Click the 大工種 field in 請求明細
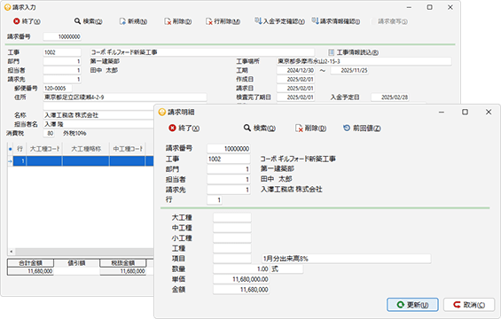The image size is (501, 319). click(x=232, y=218)
